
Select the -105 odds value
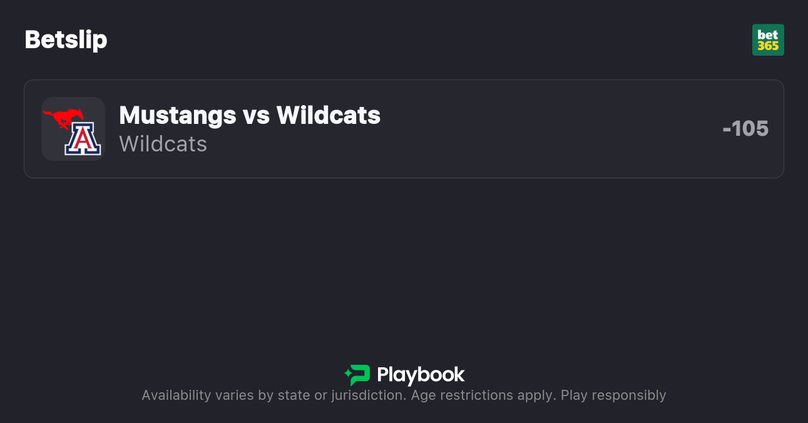(745, 128)
